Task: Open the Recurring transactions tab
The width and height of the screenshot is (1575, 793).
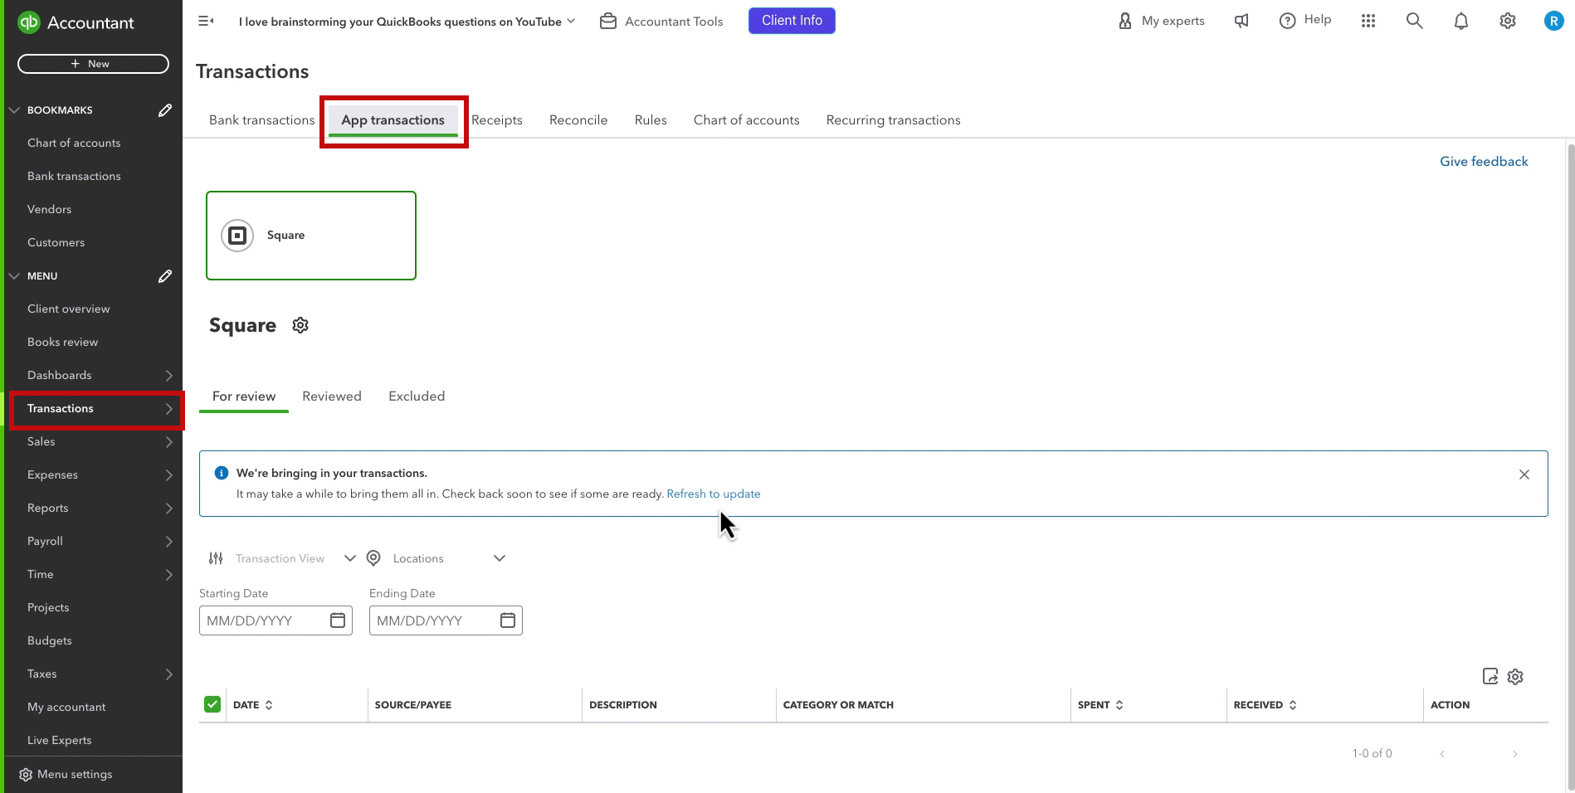Action: [893, 120]
